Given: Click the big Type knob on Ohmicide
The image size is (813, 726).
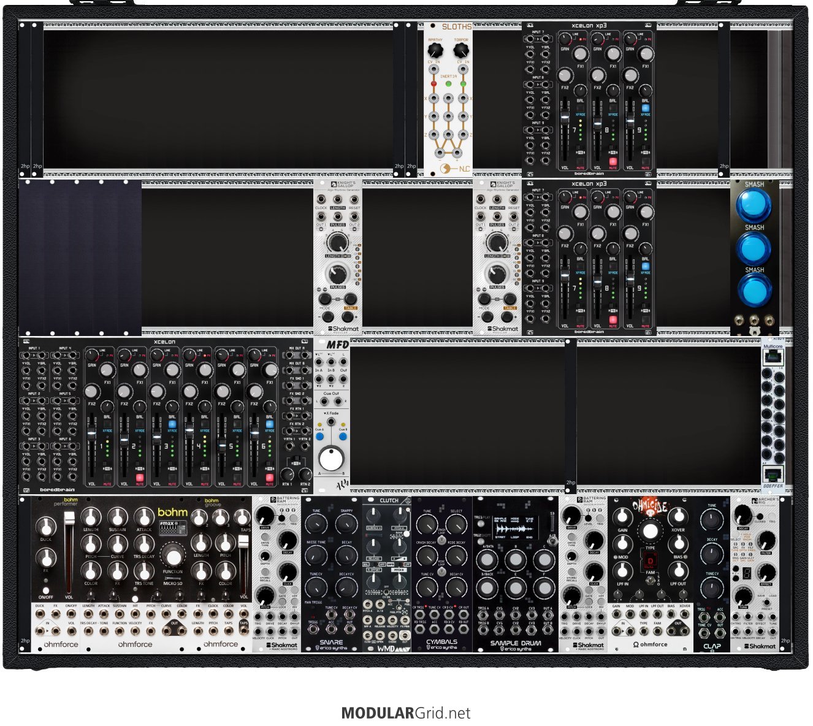Looking at the screenshot, I should click(651, 532).
